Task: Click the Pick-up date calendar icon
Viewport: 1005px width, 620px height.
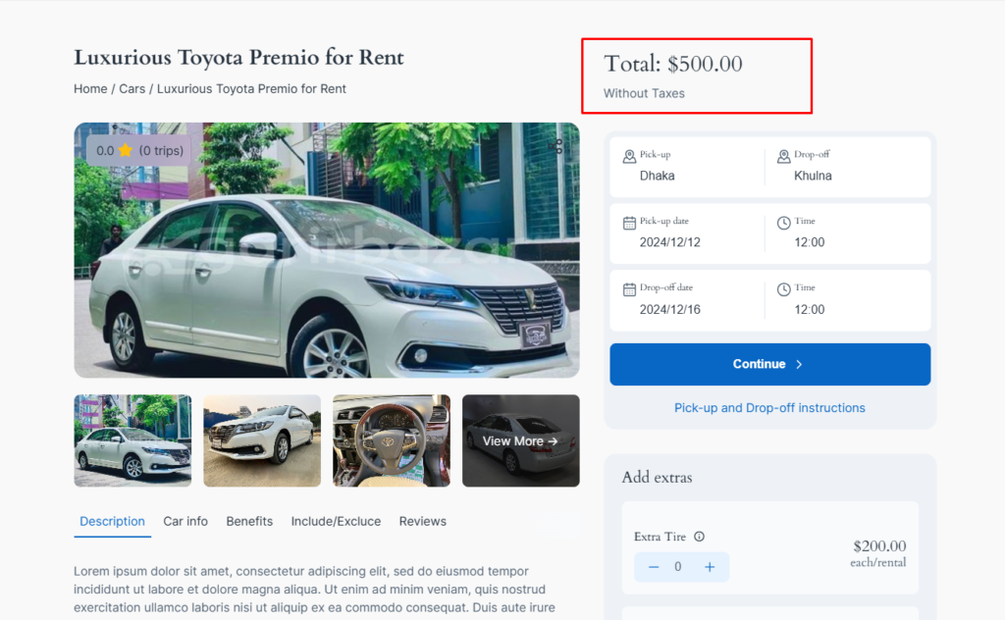Action: point(629,223)
